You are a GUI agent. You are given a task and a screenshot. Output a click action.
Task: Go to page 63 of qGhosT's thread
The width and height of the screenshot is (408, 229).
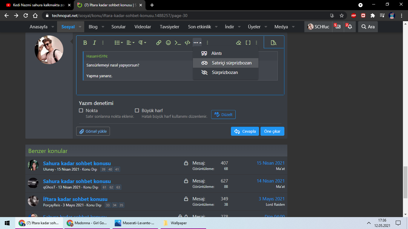tap(118, 187)
